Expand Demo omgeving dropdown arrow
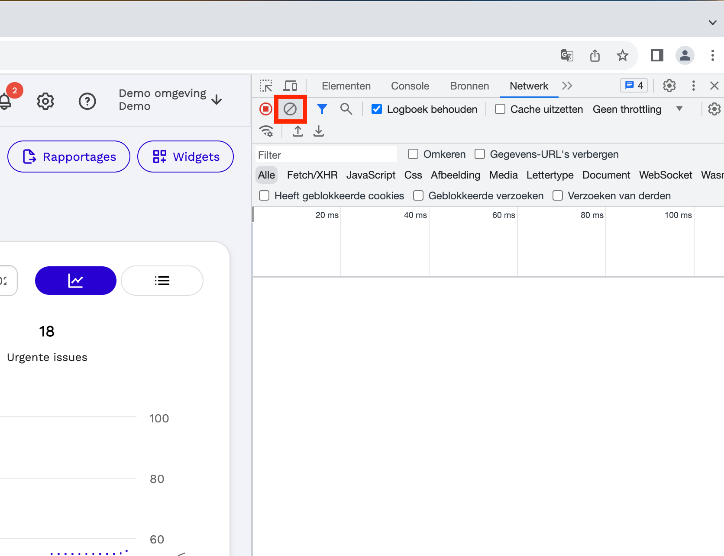Screen dimensions: 724x556 click(217, 100)
